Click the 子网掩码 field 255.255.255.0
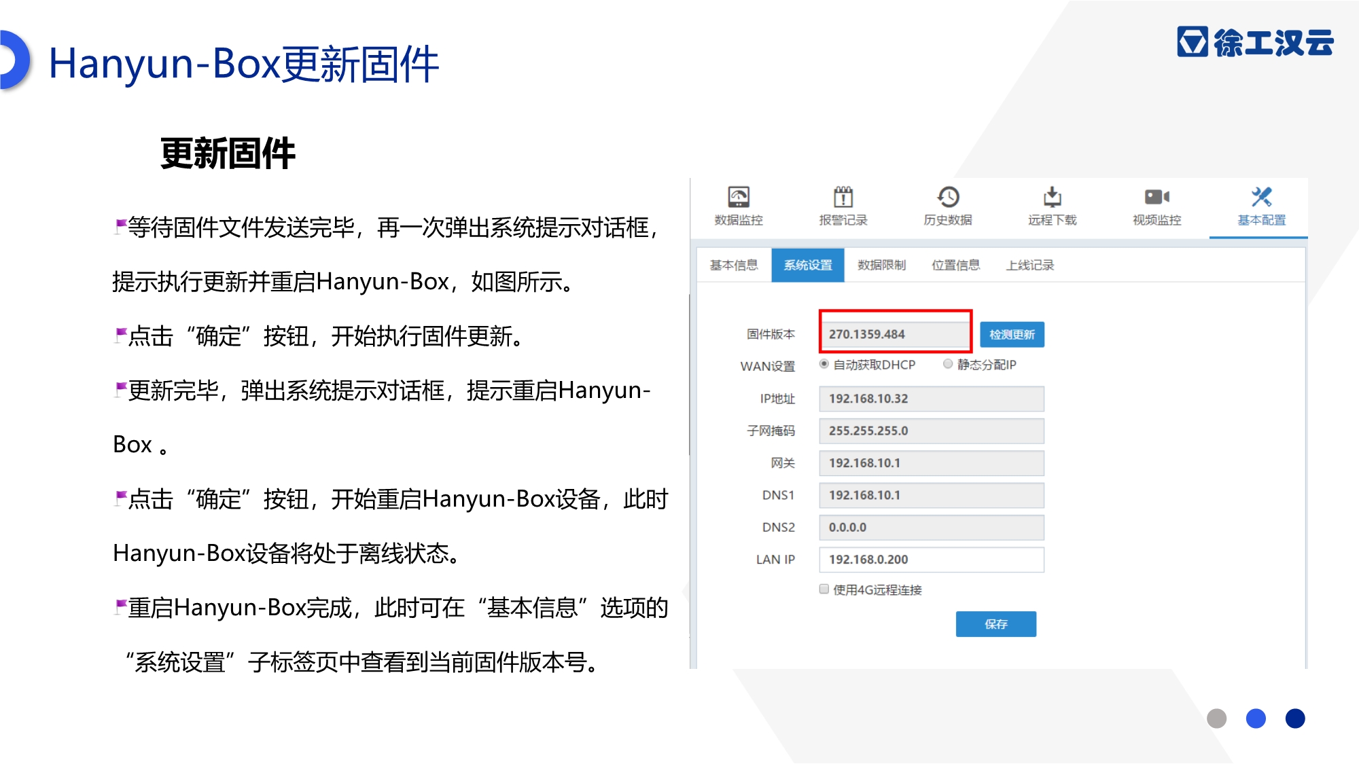 point(932,431)
